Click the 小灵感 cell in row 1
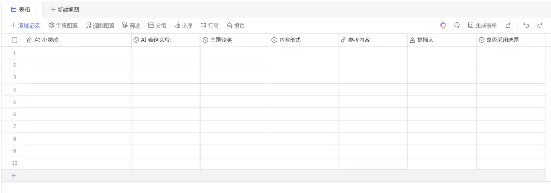Image resolution: width=551 pixels, height=193 pixels. coord(78,52)
